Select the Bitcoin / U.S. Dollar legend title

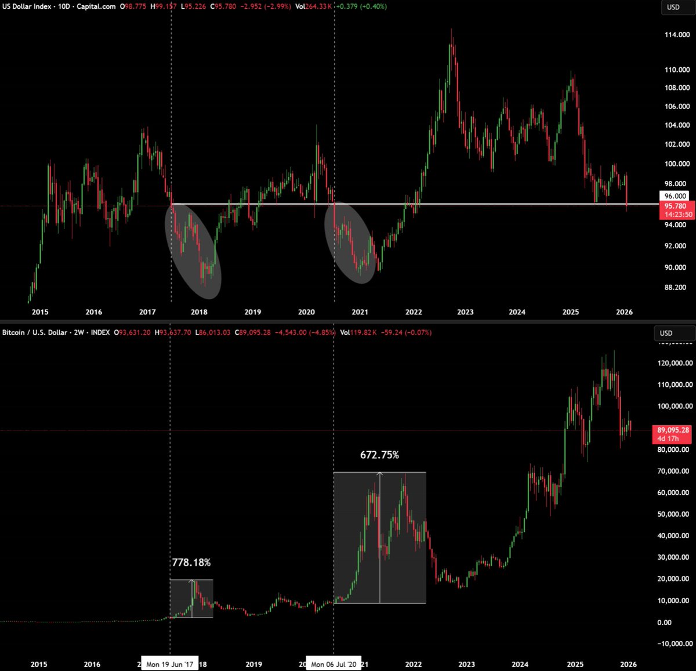click(x=35, y=333)
